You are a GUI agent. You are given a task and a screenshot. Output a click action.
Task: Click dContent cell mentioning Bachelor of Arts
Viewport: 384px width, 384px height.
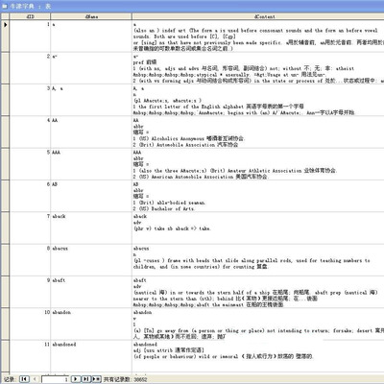coord(258,196)
